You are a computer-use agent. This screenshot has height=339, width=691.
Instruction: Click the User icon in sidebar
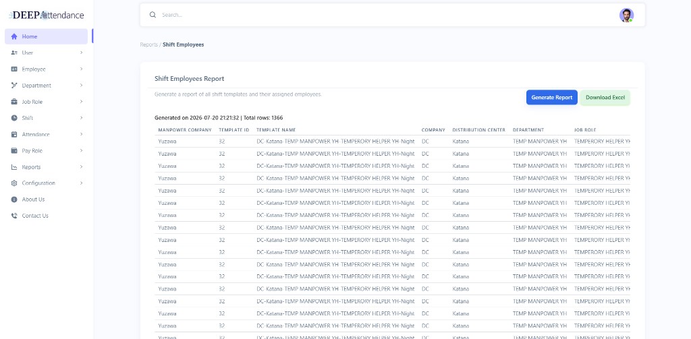[14, 53]
